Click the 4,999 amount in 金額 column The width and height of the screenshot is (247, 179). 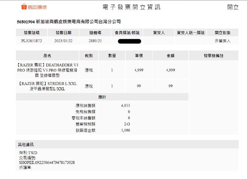pos(170,70)
